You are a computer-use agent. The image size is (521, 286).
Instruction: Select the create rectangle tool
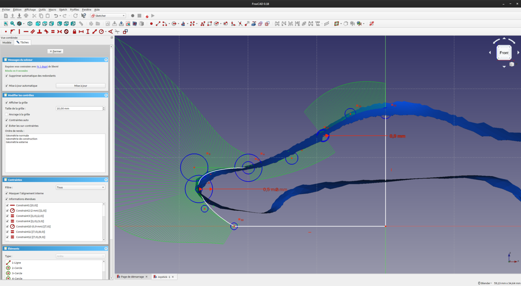pyautogui.click(x=209, y=24)
